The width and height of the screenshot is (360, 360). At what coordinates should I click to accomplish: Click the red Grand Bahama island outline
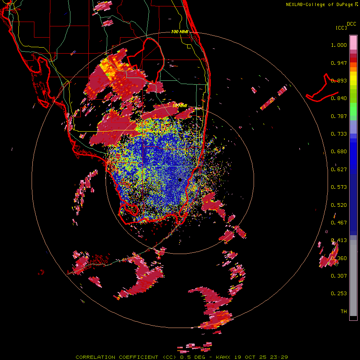click(x=322, y=88)
